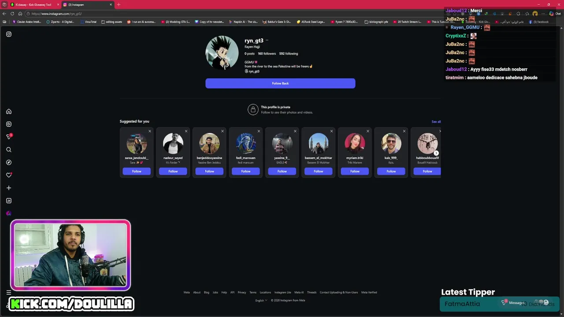Open ryn_gt3 profile picture
This screenshot has height=317, width=564.
tap(222, 53)
